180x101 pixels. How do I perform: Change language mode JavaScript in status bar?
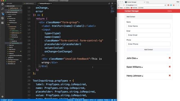point(100,100)
